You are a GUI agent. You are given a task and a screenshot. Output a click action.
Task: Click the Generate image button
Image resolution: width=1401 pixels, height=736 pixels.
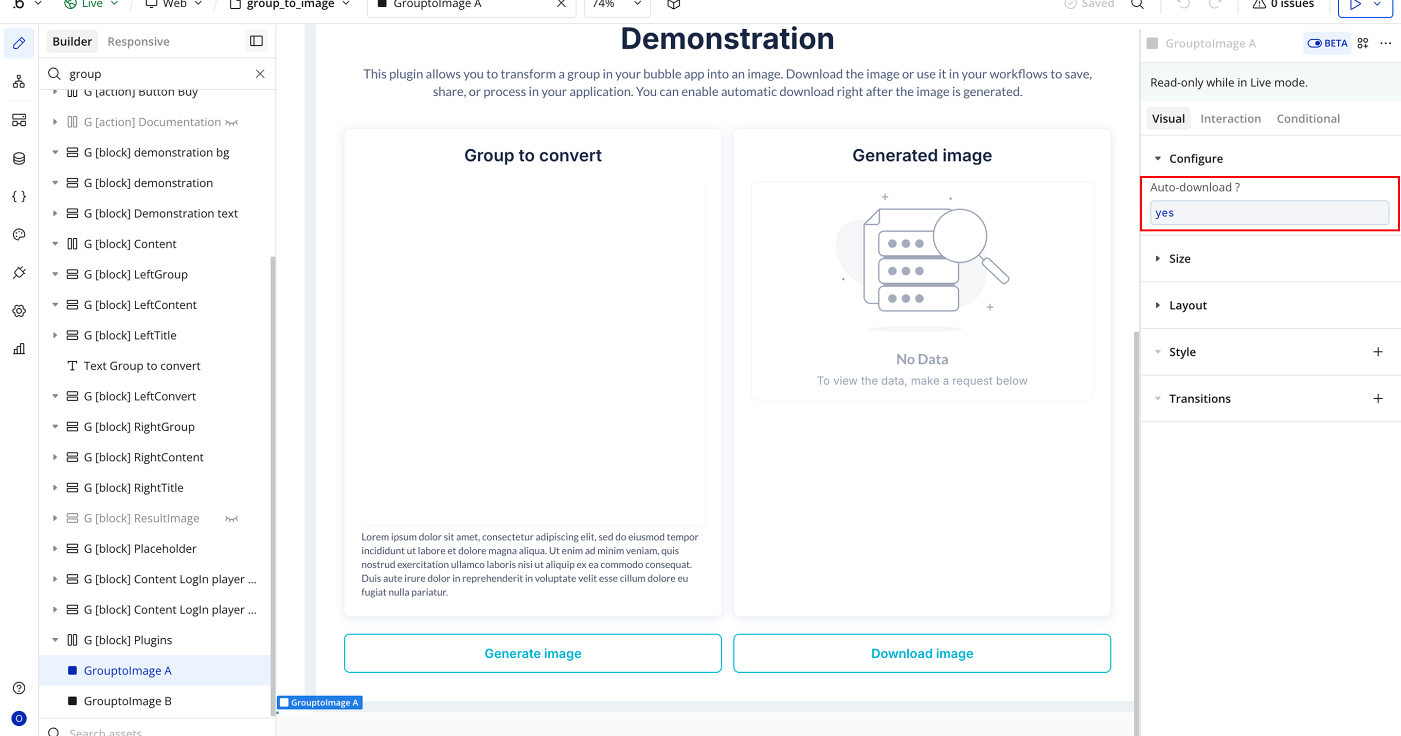pyautogui.click(x=533, y=653)
